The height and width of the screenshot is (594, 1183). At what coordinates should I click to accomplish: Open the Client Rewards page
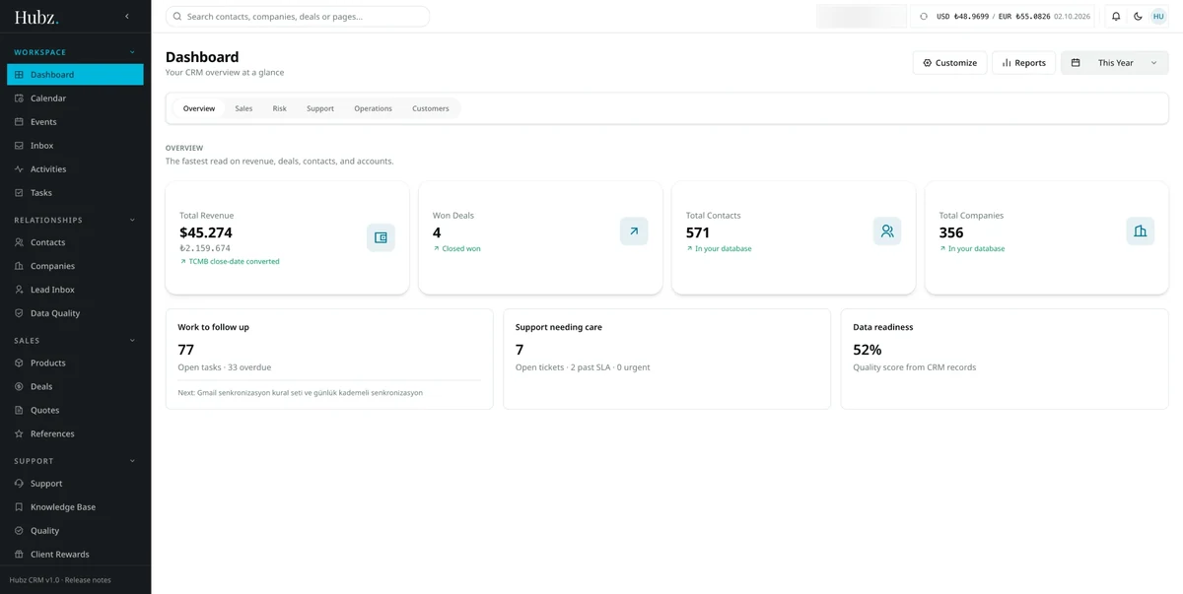click(x=75, y=555)
